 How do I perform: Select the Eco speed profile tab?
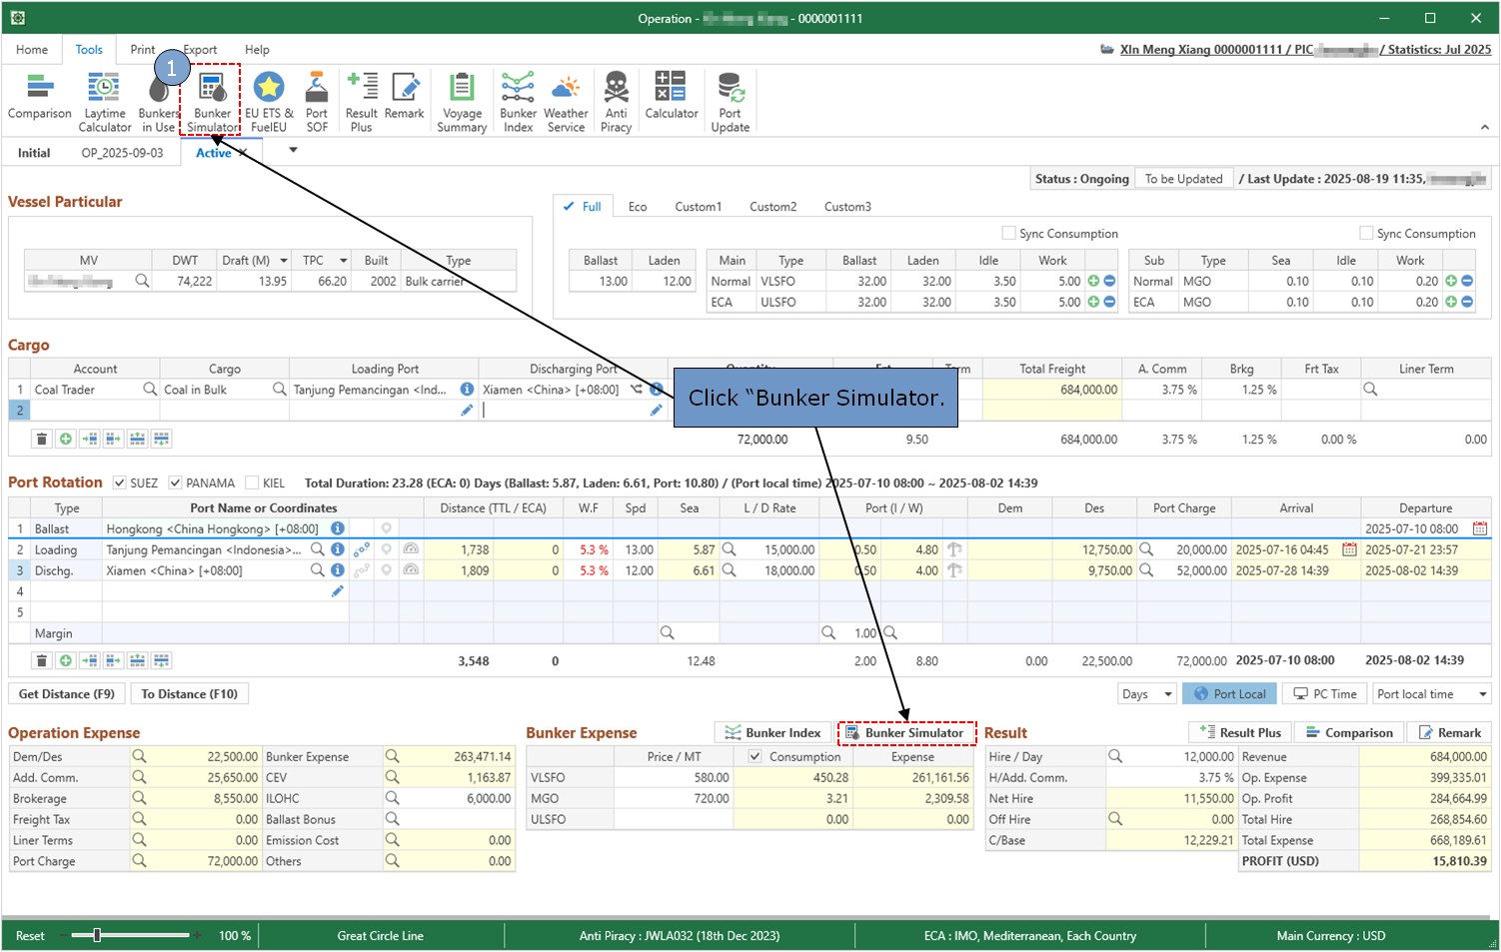[x=638, y=207]
